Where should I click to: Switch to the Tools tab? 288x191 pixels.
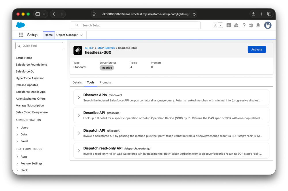tap(91, 82)
